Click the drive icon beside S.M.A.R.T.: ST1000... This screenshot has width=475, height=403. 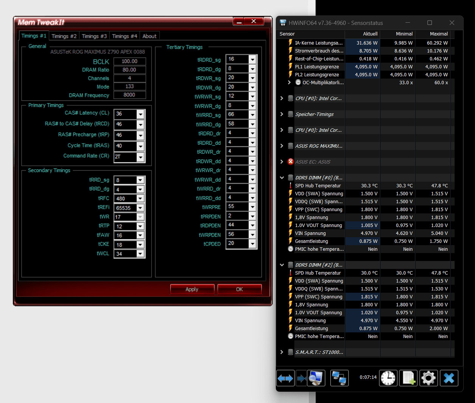291,352
